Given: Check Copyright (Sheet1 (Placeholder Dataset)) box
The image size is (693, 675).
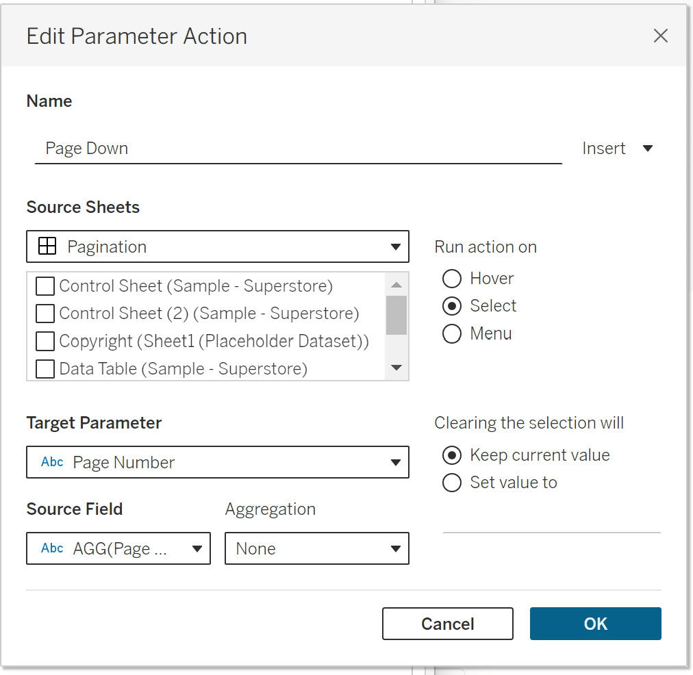Looking at the screenshot, I should (x=45, y=341).
